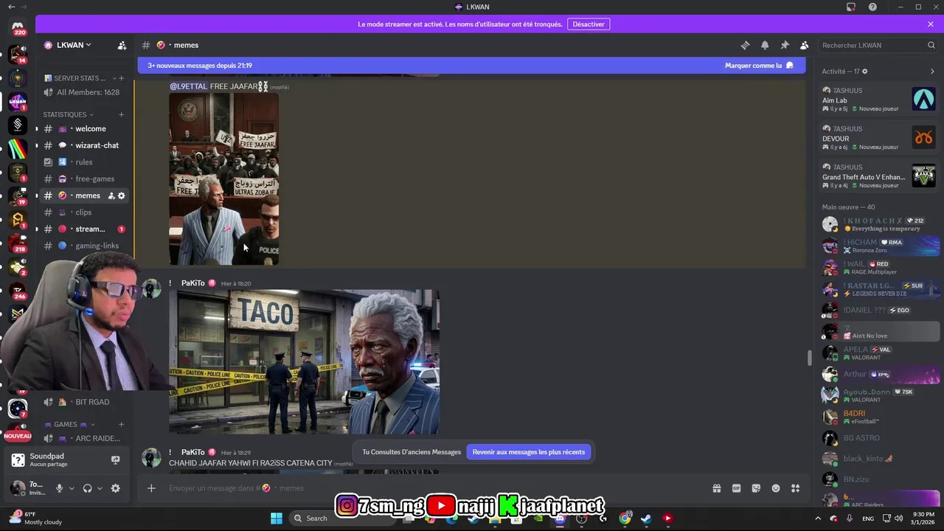Click chat scrollbar thumb
Viewport: 944px width, 531px height.
tap(809, 358)
